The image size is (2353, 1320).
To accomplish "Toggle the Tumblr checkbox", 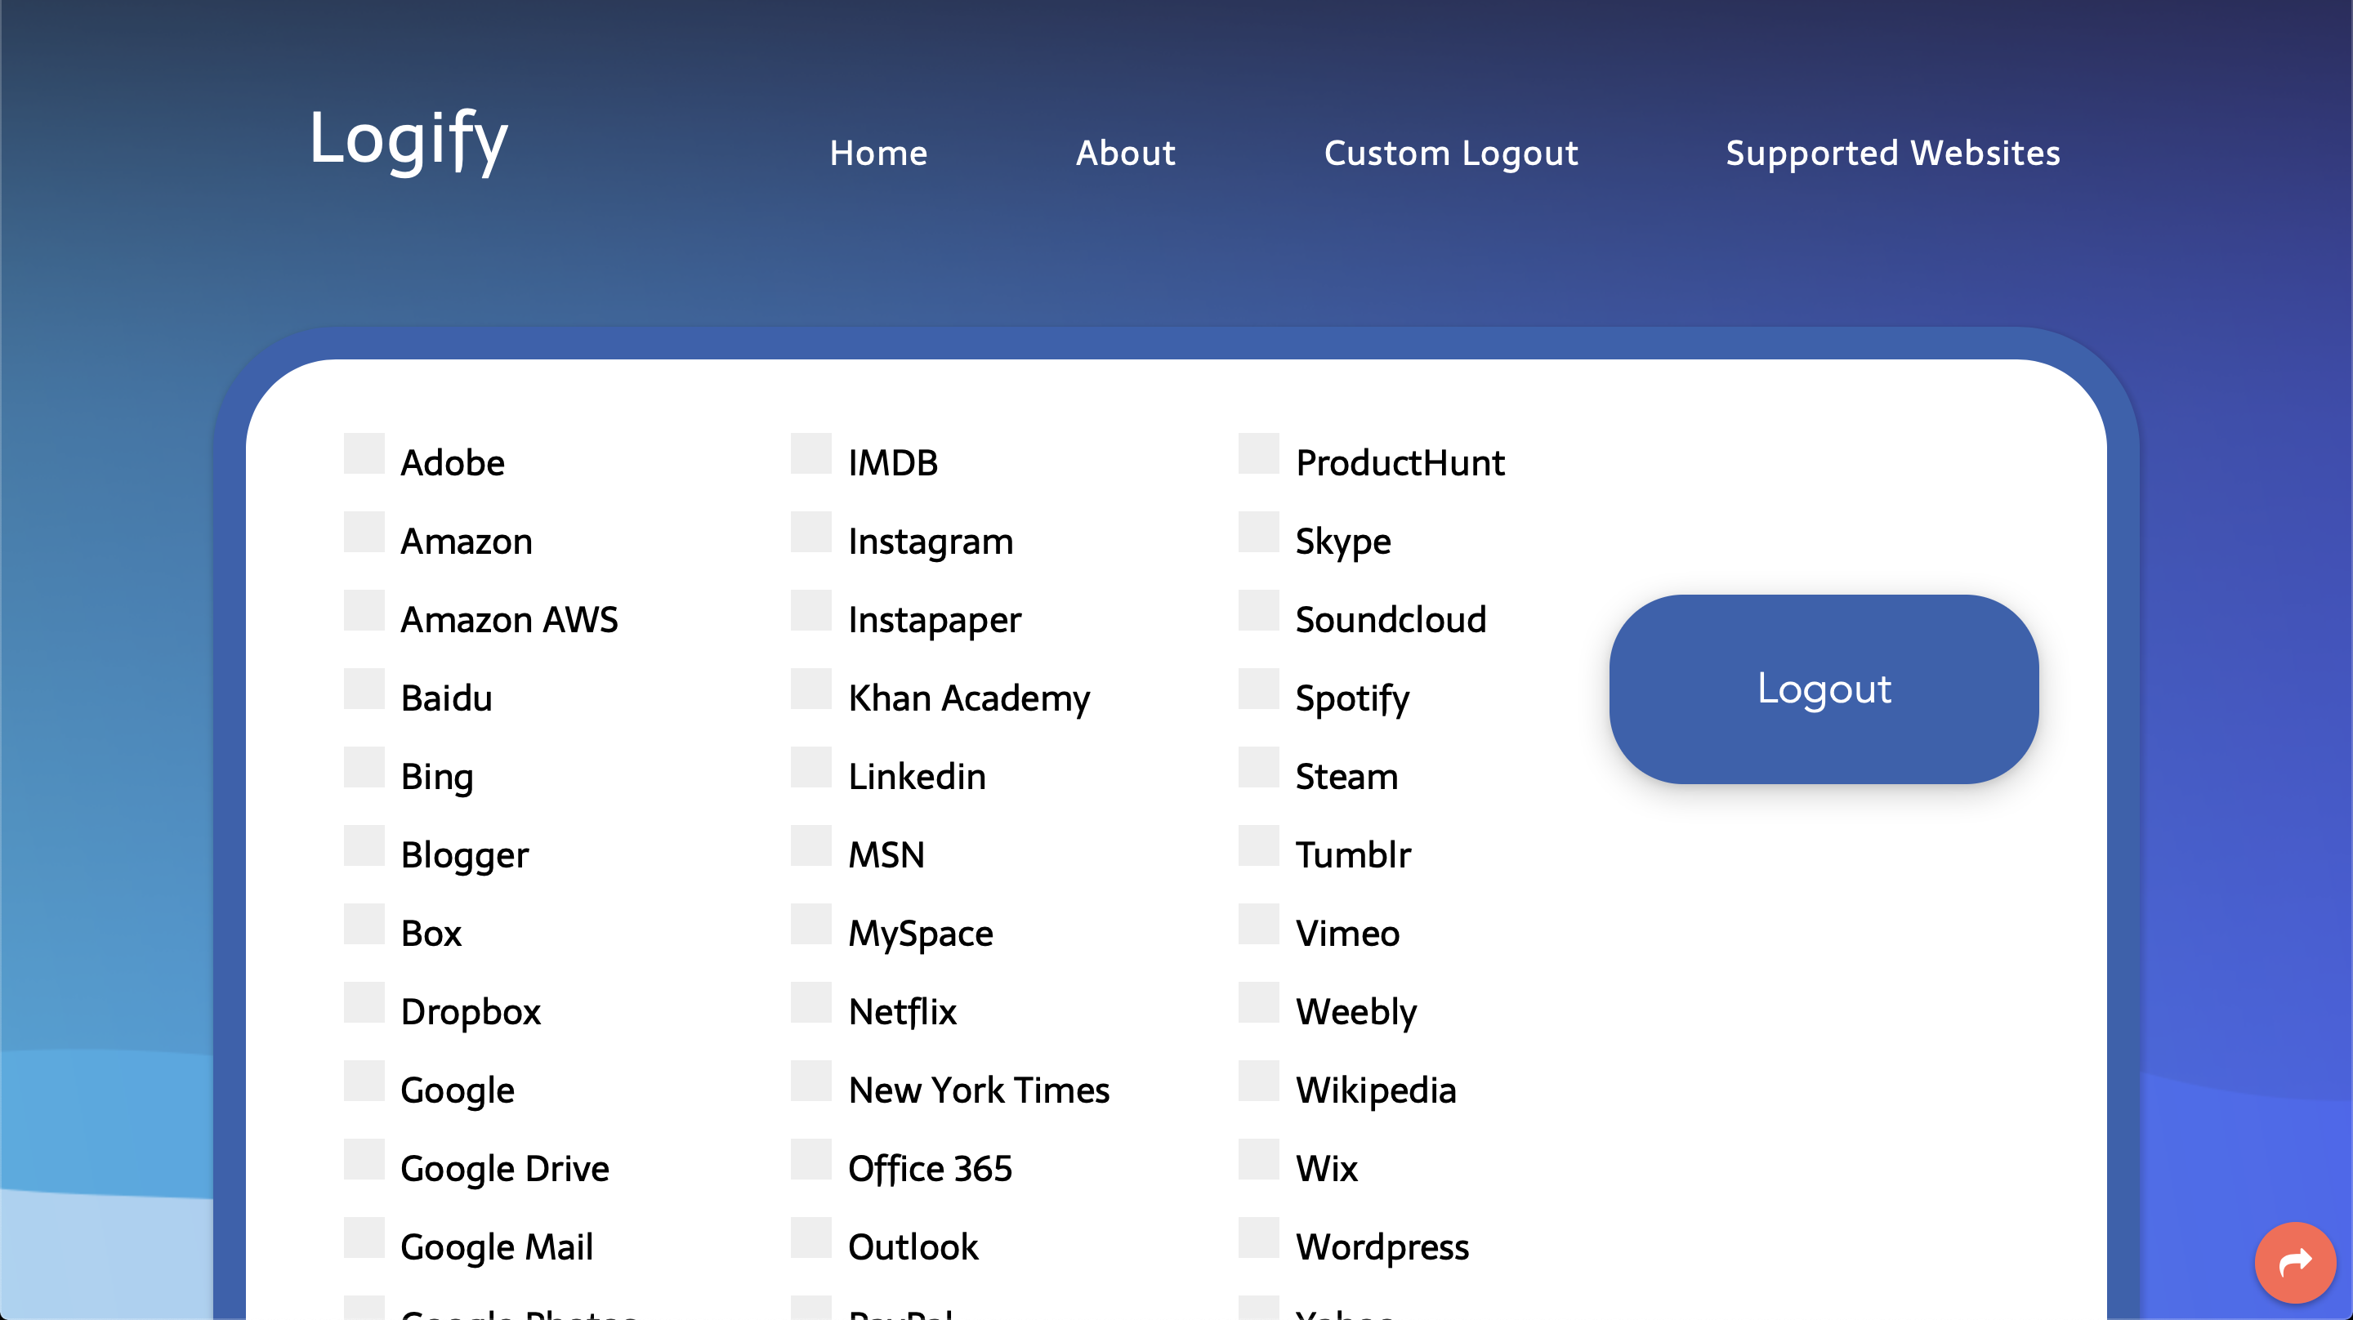I will (1259, 846).
